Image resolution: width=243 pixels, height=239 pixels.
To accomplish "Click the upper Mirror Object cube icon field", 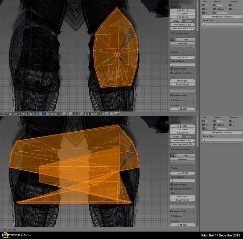I will point(222,24).
